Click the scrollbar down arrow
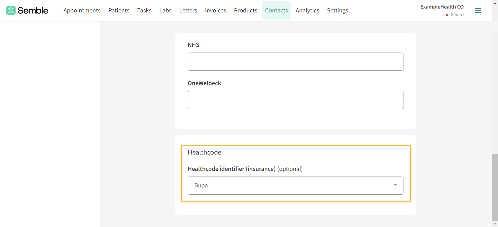The height and width of the screenshot is (227, 498). pos(495,224)
